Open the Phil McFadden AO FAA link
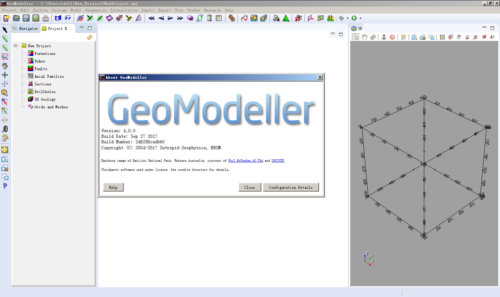 pos(246,161)
